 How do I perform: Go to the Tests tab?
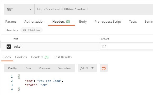(x=133, y=22)
